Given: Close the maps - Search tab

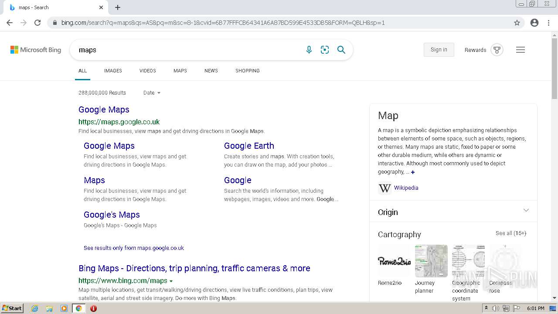Looking at the screenshot, I should point(101,7).
